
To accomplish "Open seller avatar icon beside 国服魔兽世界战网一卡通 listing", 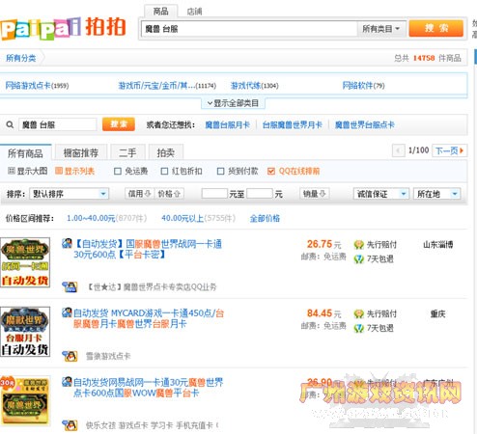I will click(x=67, y=243).
